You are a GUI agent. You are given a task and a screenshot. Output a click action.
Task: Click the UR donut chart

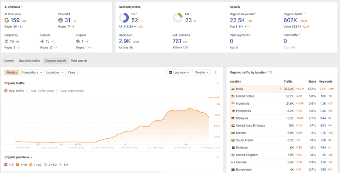click(x=178, y=18)
